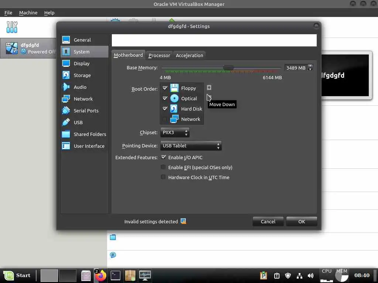Select Network in the boot order list
Image resolution: width=378 pixels, height=283 pixels.
point(182,119)
